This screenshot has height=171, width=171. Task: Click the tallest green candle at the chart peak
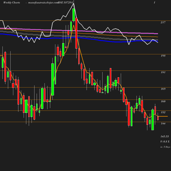[x=74, y=15]
